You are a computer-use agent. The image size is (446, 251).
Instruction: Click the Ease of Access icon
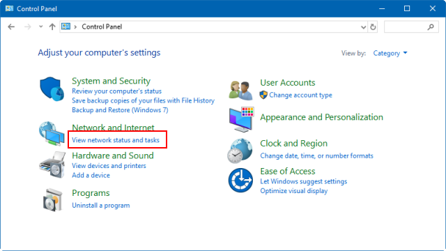point(240,180)
